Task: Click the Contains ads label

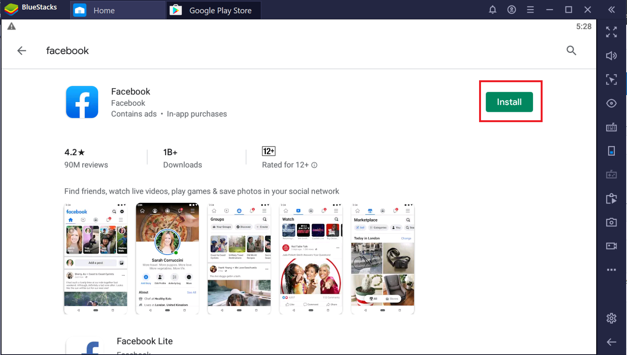Action: (134, 114)
